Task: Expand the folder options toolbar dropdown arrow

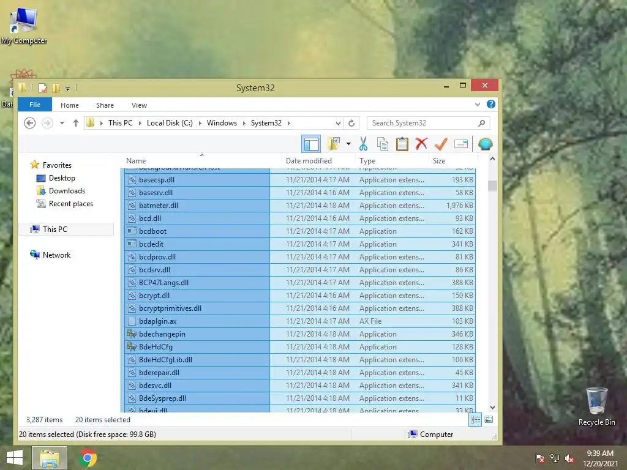Action: click(348, 144)
